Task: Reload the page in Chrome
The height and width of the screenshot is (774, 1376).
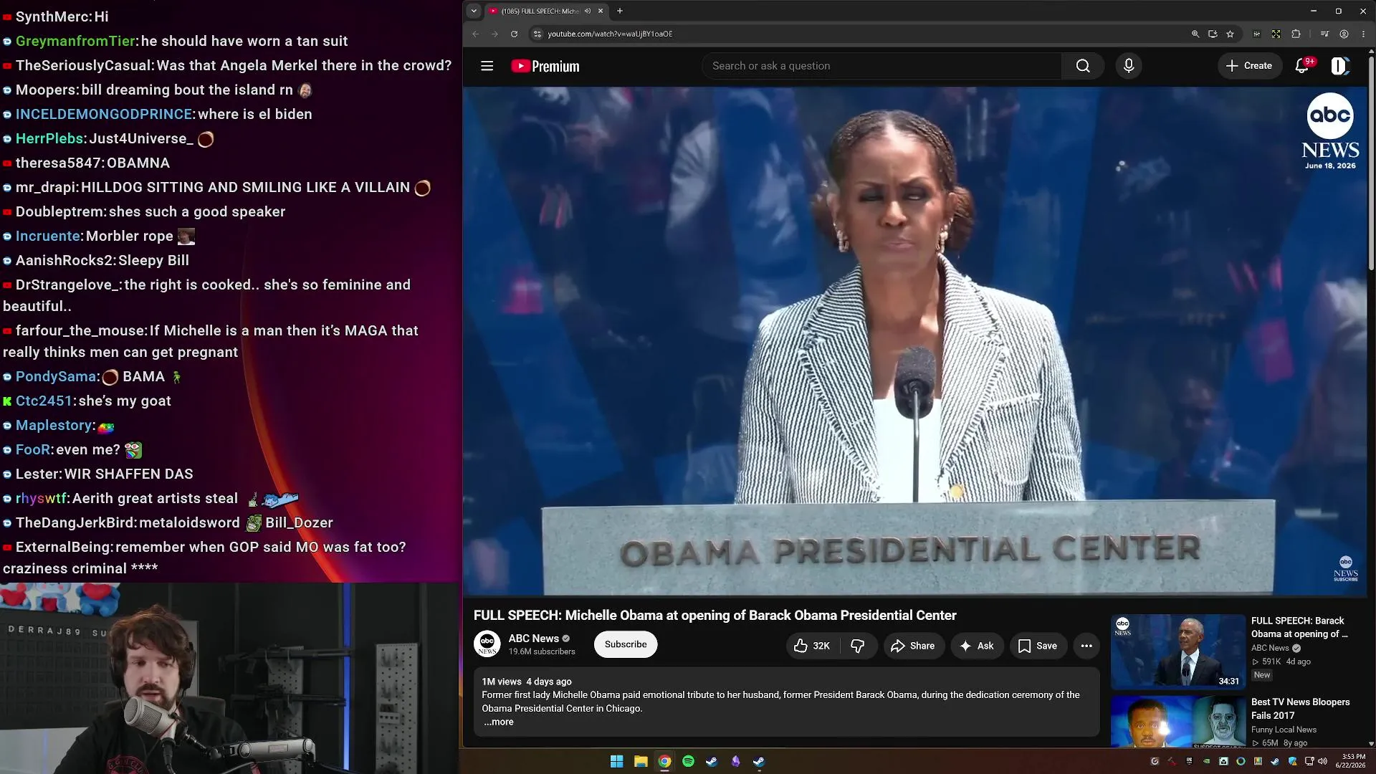Action: [514, 34]
